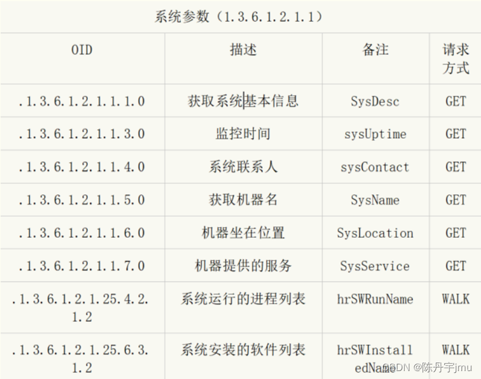Click GET in the sysContact row
481x379 pixels.
click(455, 167)
